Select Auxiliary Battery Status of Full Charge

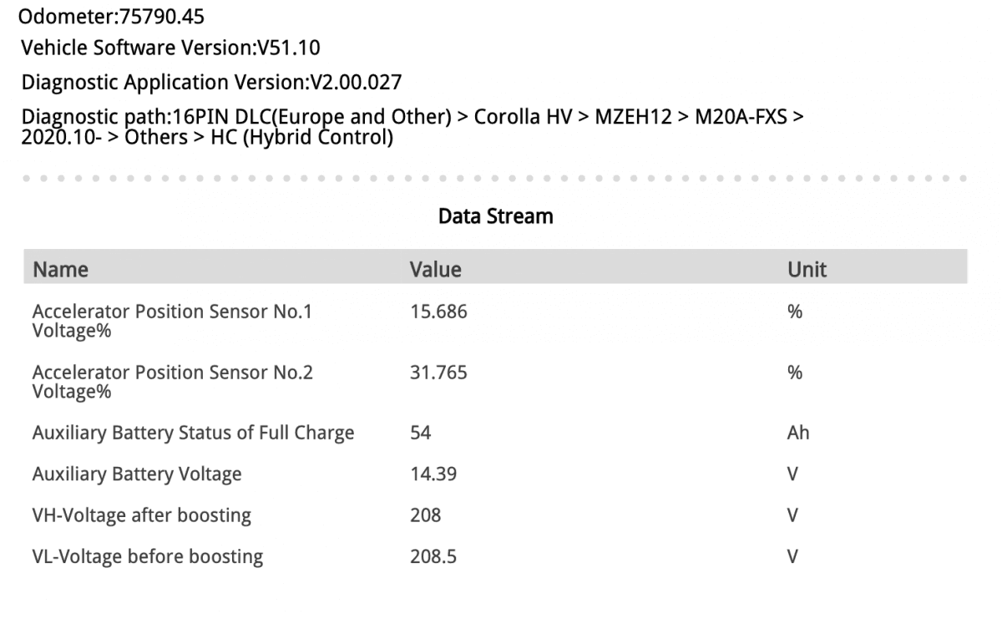click(x=495, y=433)
